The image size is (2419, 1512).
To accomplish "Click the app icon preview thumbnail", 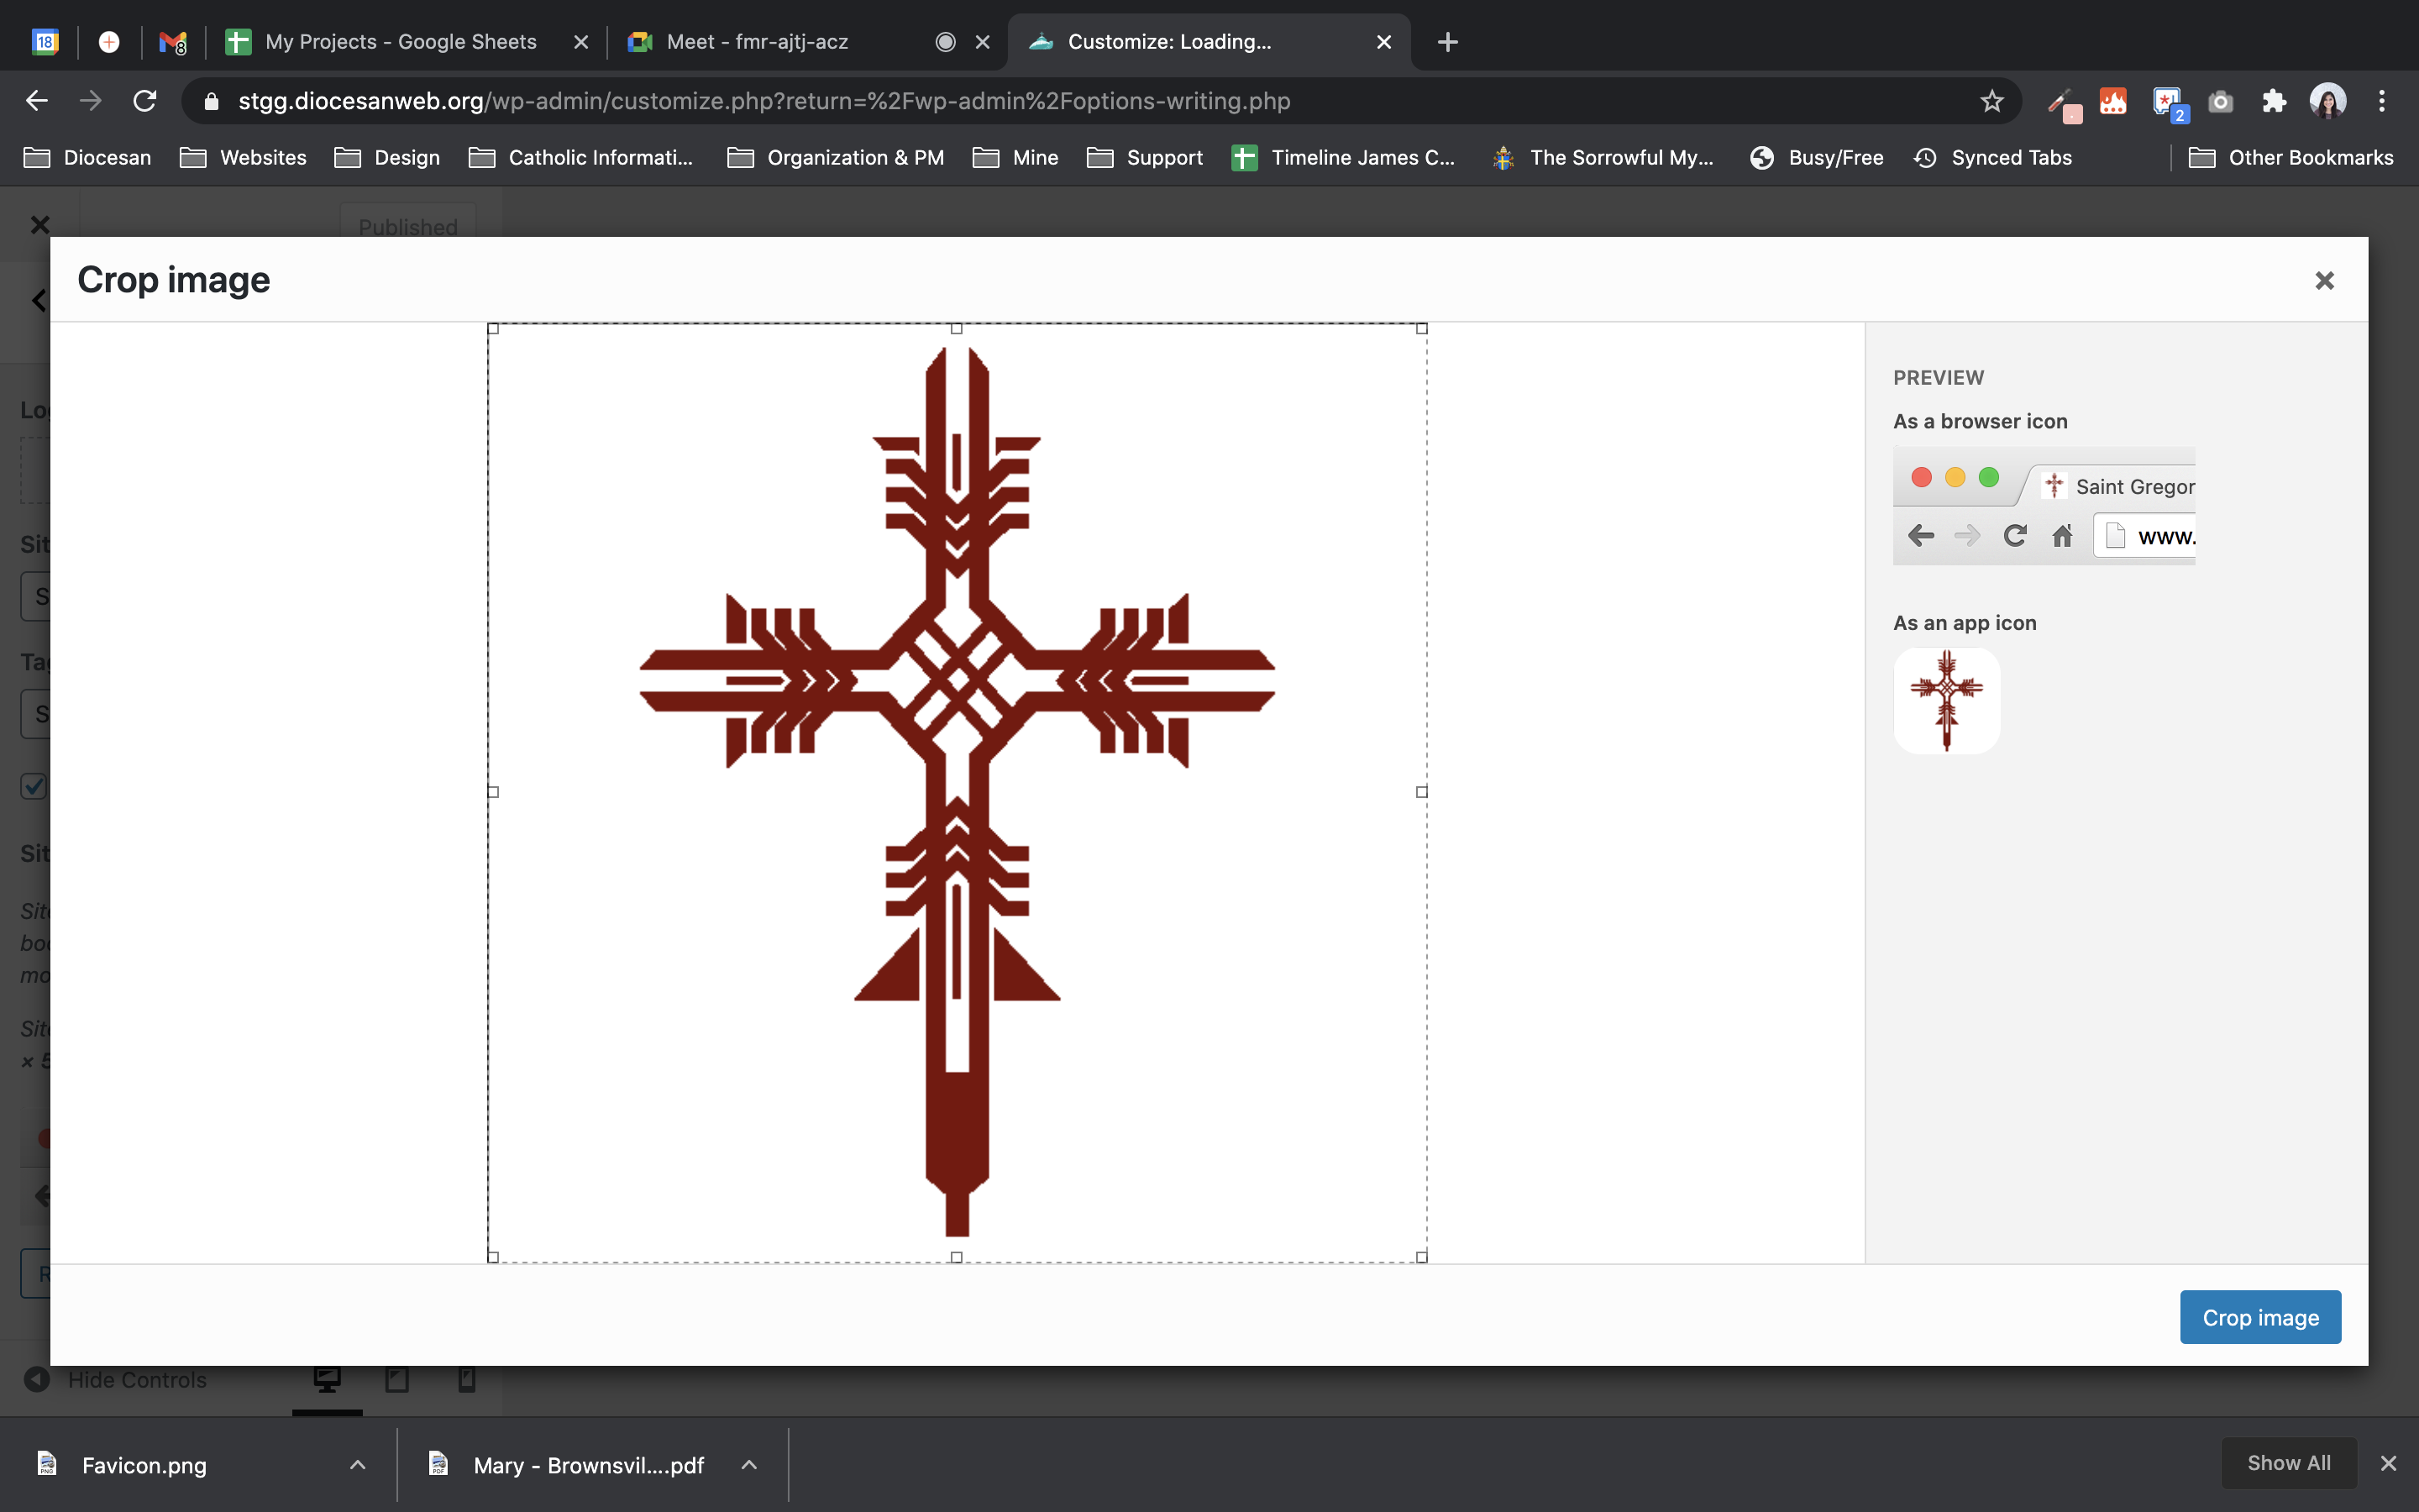I will coord(1946,701).
